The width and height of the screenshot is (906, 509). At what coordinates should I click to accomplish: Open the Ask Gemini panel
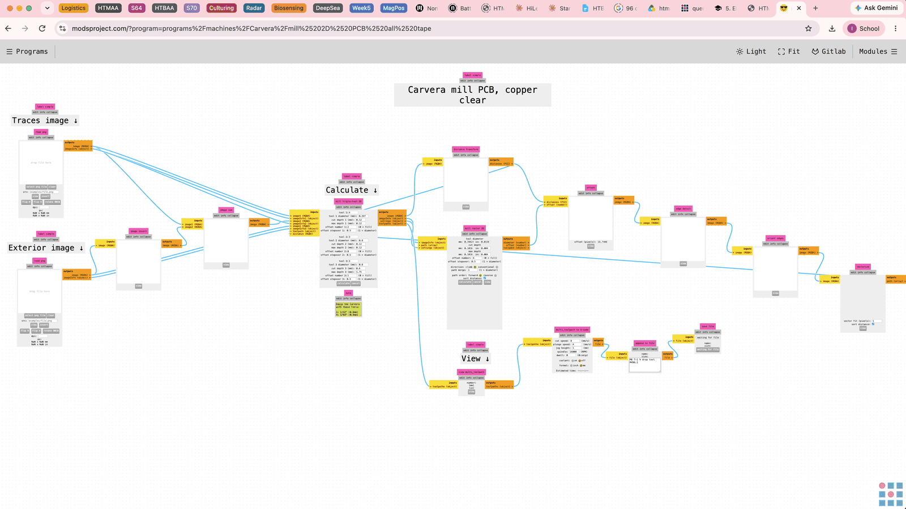(876, 8)
